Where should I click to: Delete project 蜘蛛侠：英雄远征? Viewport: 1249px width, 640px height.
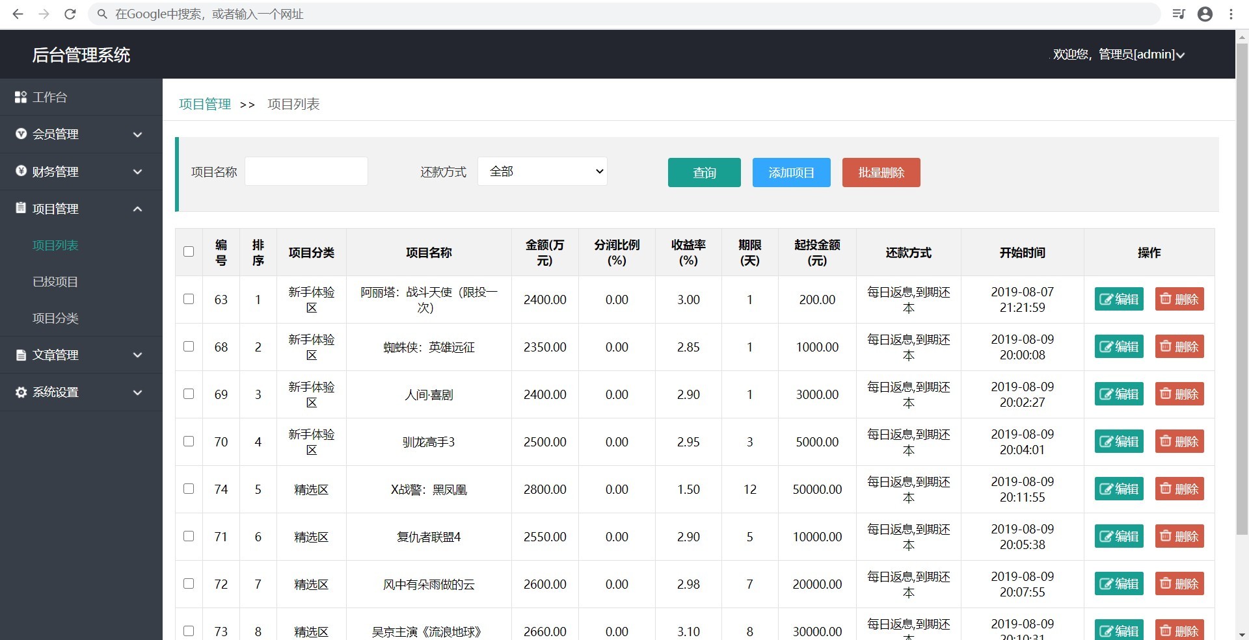(1179, 346)
